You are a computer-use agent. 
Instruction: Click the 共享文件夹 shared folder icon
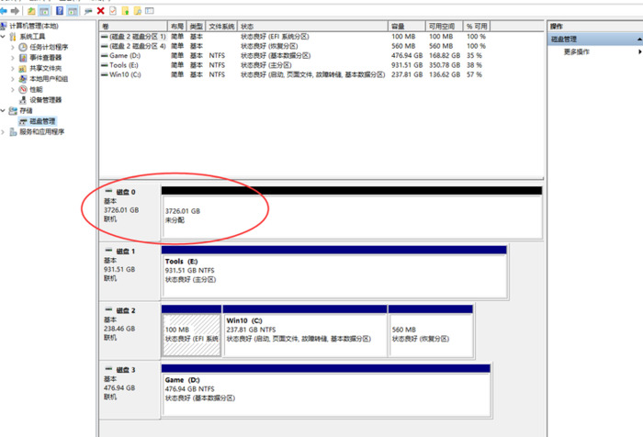[23, 68]
